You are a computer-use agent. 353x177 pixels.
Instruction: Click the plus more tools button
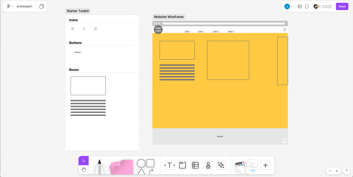pos(265,165)
